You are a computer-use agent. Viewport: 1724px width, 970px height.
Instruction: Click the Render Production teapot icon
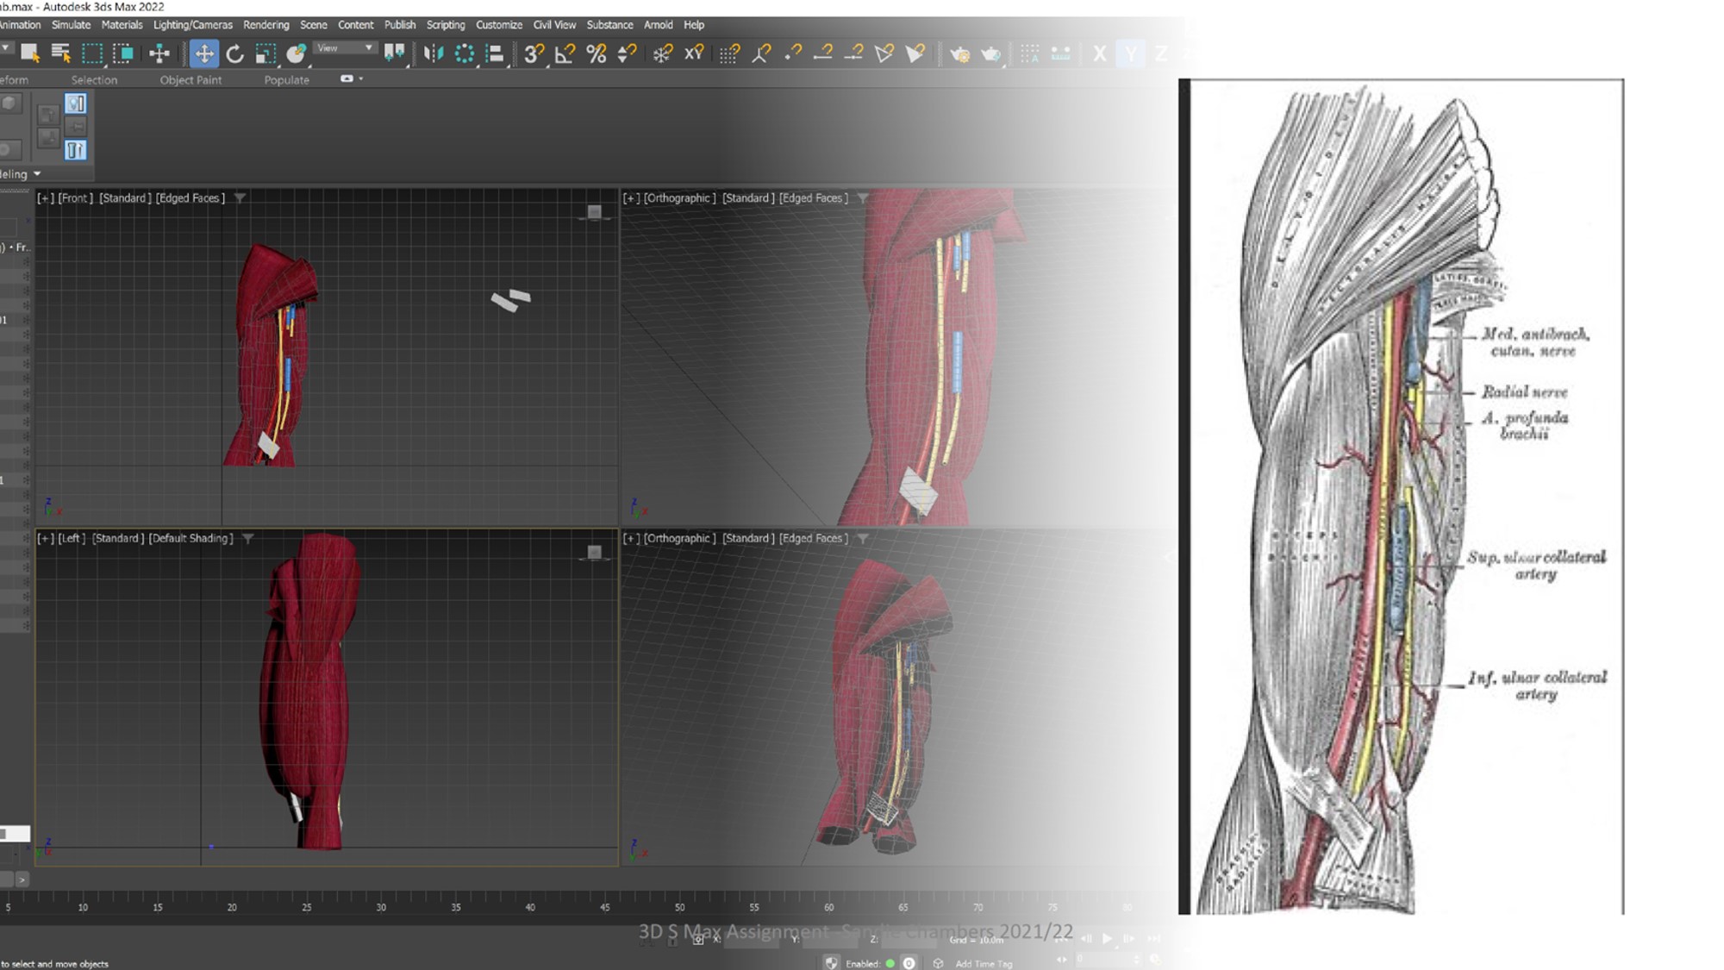[992, 54]
